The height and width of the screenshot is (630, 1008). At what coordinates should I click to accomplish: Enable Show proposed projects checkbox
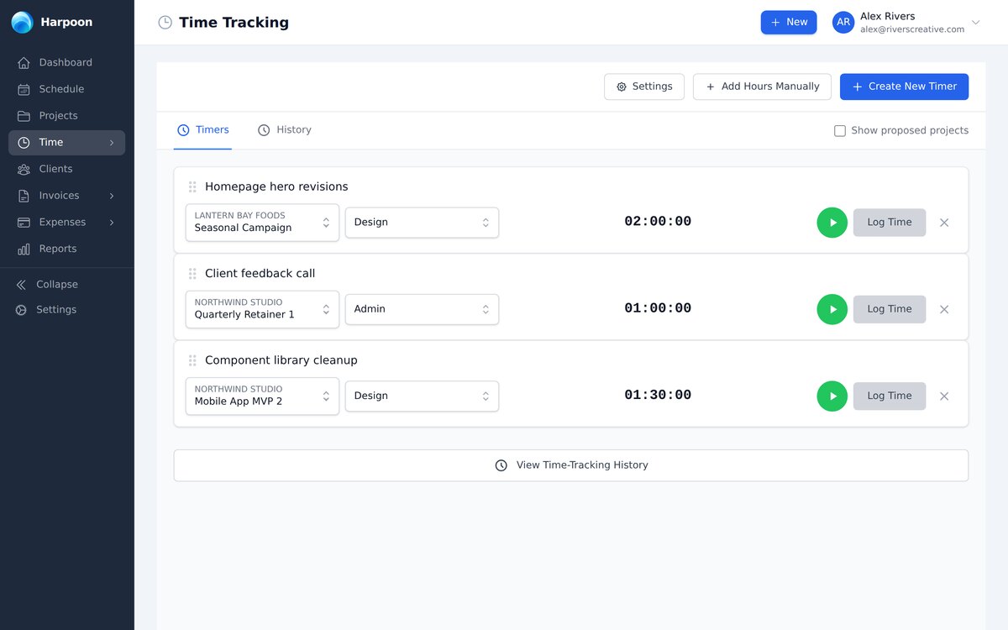pos(840,131)
